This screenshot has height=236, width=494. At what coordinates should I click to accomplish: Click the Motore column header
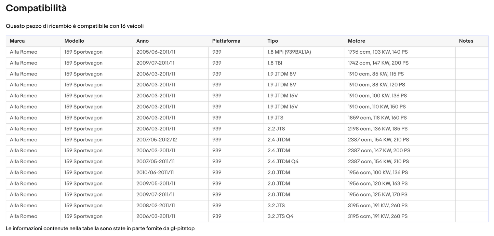(x=356, y=41)
